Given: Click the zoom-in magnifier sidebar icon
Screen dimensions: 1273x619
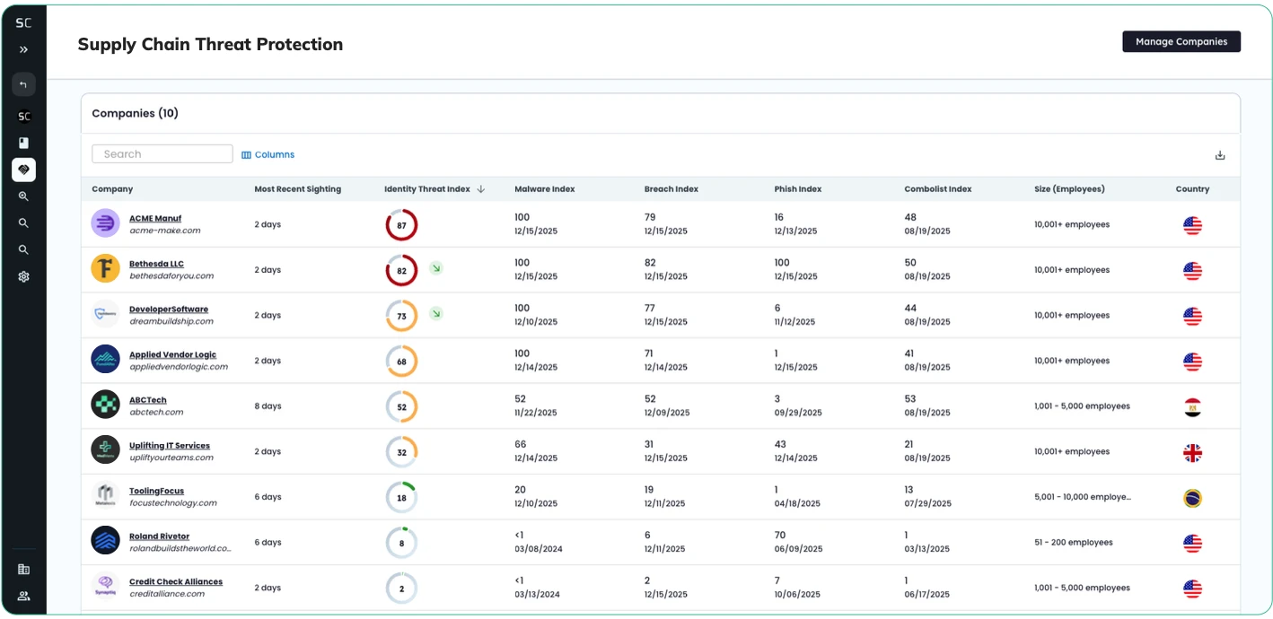Looking at the screenshot, I should [23, 196].
